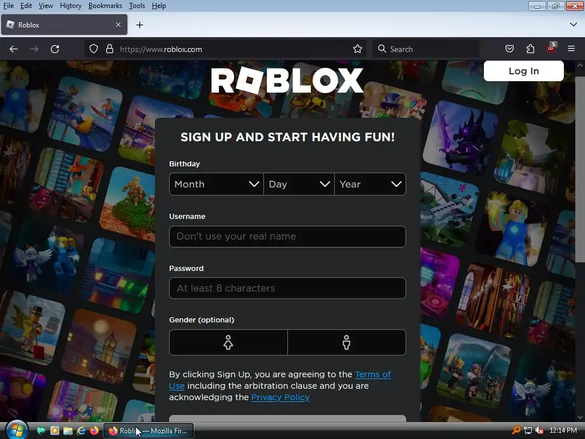
Task: Click the muted volume tray icon
Action: 539,430
